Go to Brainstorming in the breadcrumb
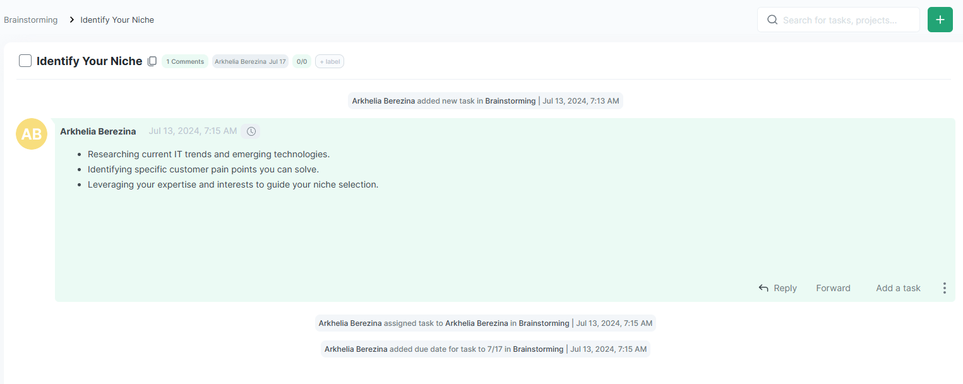Viewport: 963px width, 384px height. point(31,20)
